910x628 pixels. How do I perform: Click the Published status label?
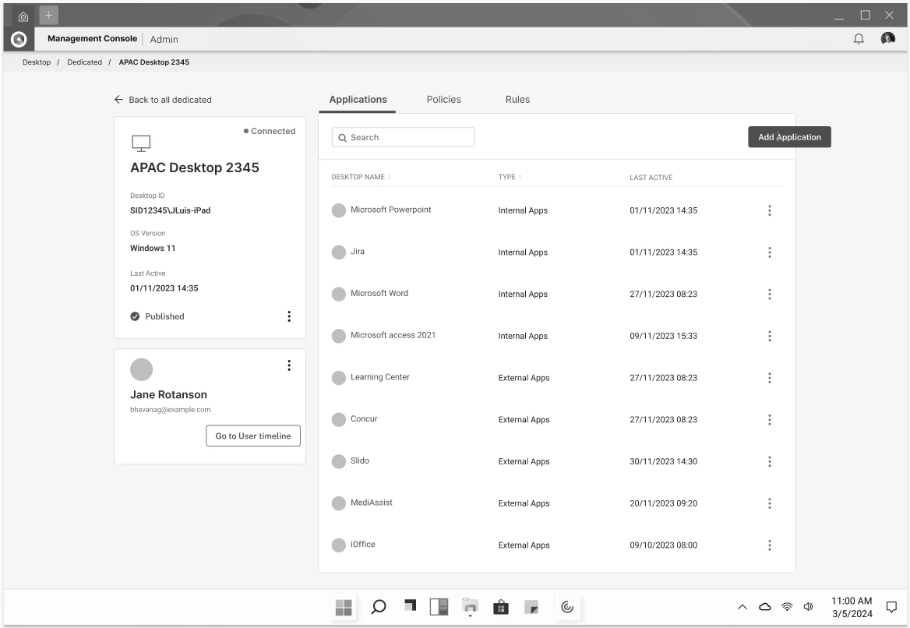[165, 316]
